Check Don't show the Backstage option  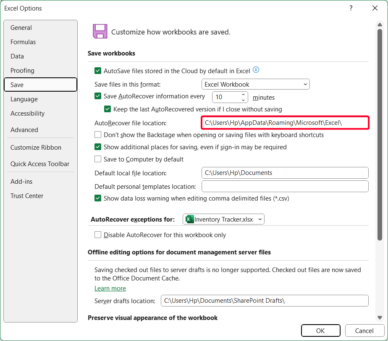98,135
